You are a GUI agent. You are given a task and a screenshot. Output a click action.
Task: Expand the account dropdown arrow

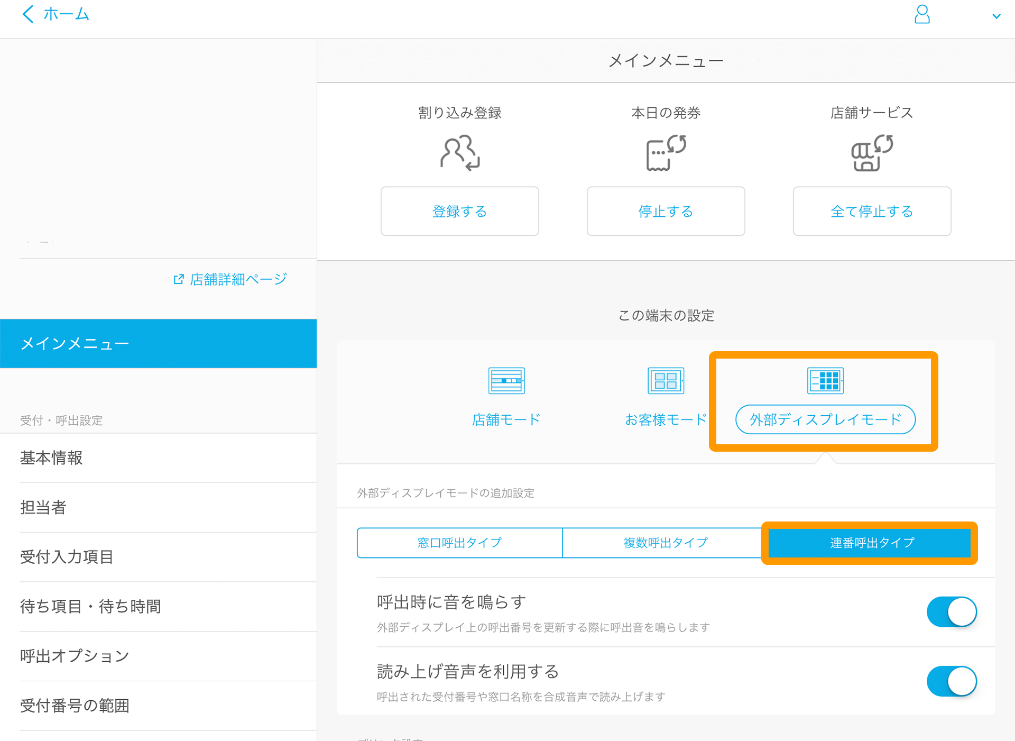pyautogui.click(x=996, y=16)
